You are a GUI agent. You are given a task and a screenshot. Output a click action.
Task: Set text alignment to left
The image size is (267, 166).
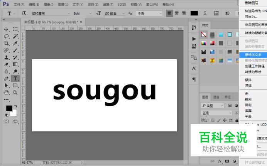tap(169, 13)
